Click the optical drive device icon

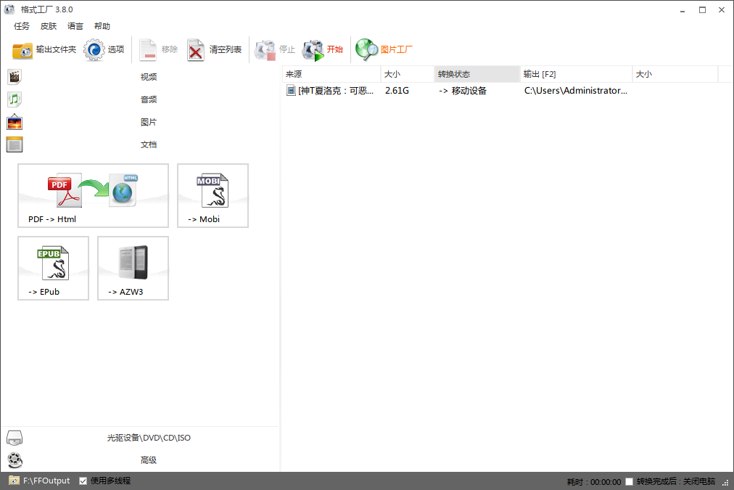15,438
